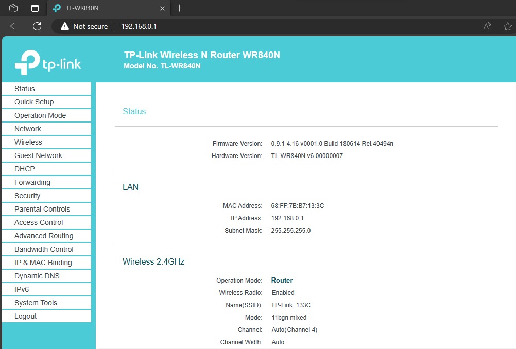Screen dimensions: 516x349
Task: Click the MAC address 68:FF:7B:B7:13:3C
Action: [298, 206]
